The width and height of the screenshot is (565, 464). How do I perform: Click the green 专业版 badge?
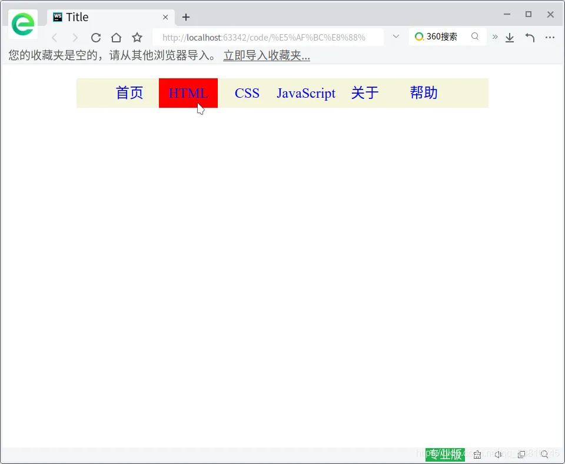point(444,455)
